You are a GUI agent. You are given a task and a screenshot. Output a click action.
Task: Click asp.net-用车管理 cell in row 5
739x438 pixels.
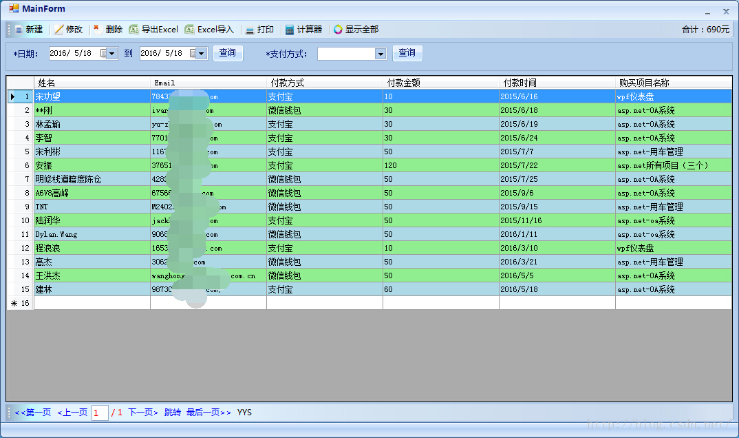[x=674, y=152]
